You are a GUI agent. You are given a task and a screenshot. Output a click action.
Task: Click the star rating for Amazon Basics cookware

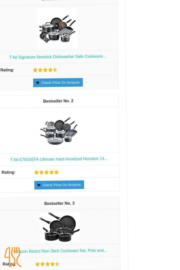click(x=47, y=264)
